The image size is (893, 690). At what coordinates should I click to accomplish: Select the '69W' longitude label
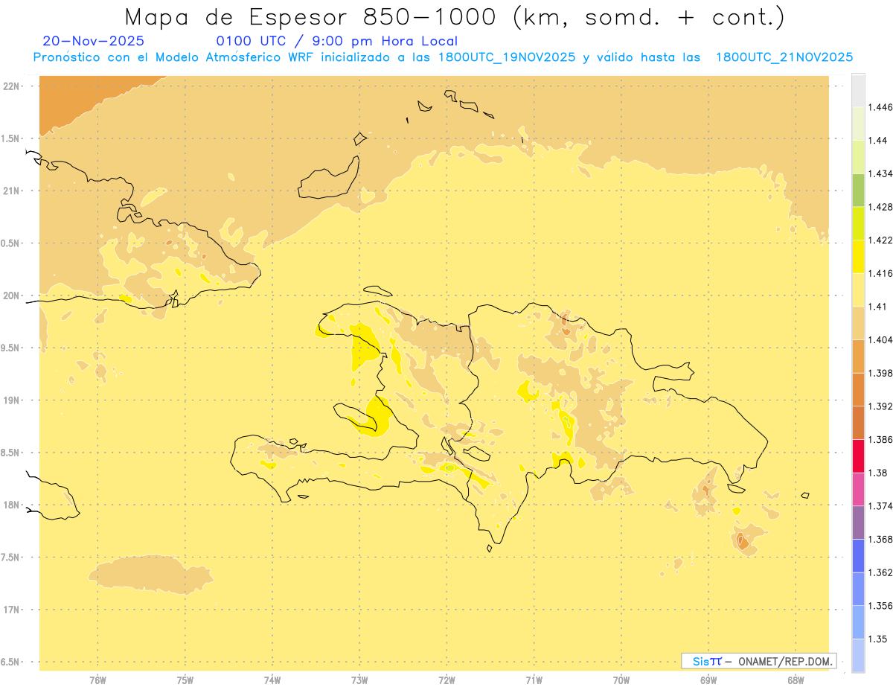pos(708,680)
